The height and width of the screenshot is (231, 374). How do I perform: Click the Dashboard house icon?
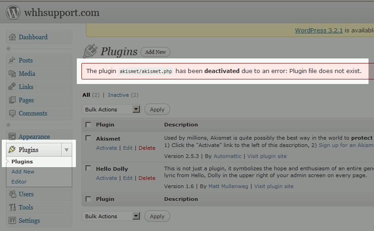point(12,37)
